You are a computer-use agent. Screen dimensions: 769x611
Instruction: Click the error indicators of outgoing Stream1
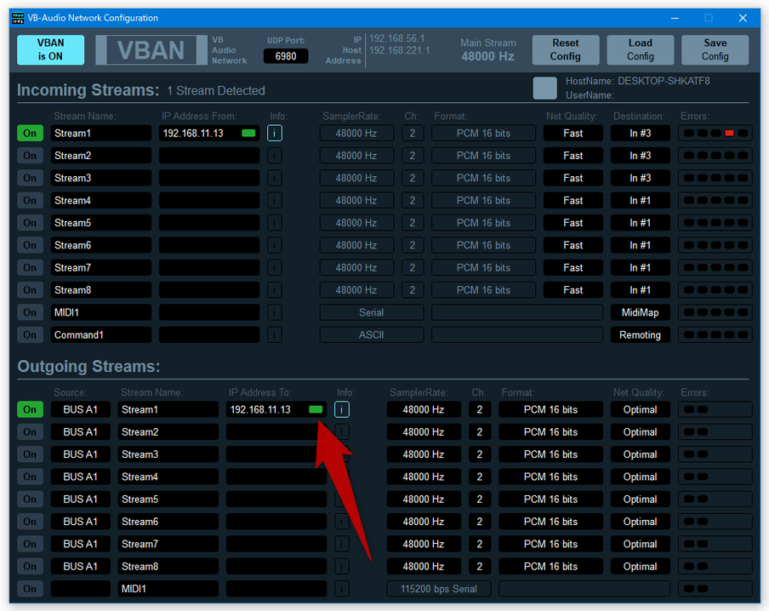click(715, 409)
